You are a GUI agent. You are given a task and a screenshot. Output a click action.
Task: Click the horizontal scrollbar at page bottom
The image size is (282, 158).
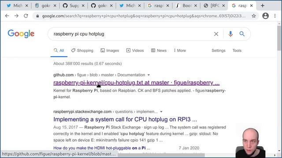tap(161, 155)
